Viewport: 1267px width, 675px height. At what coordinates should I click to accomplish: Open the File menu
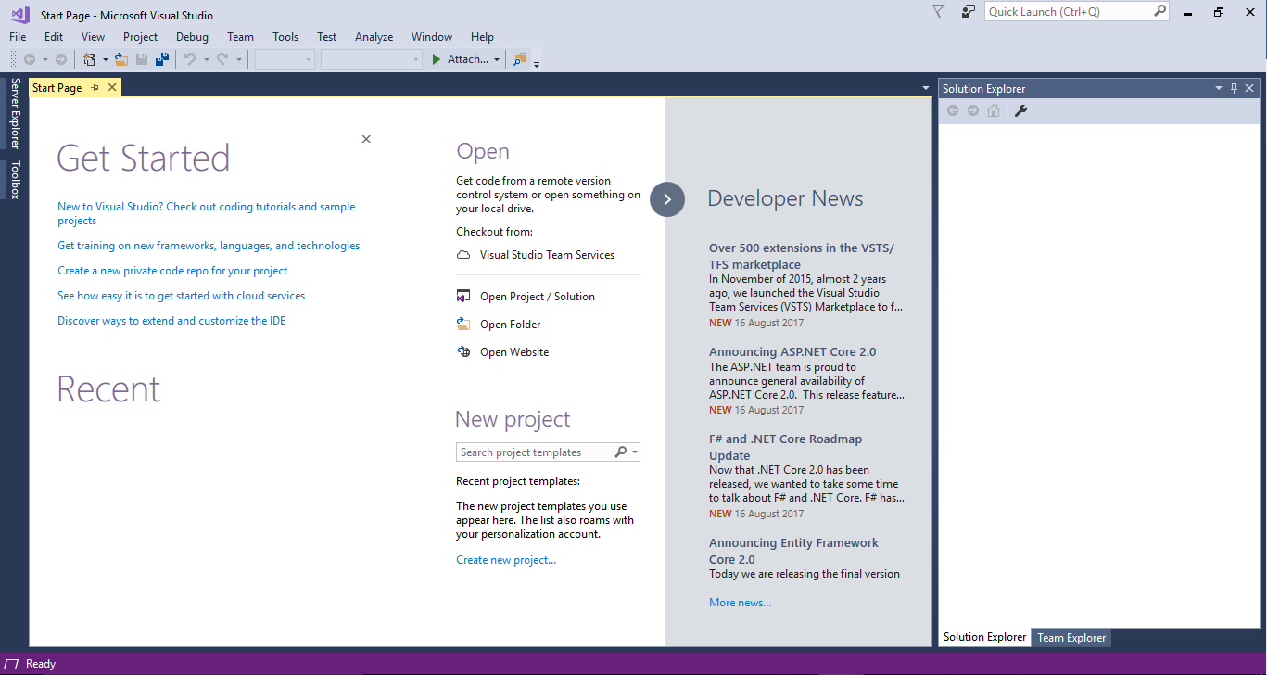[x=18, y=37]
